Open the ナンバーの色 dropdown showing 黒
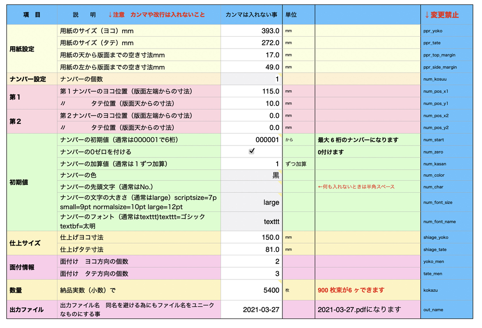Screen dimensions: 482x328 pyautogui.click(x=252, y=175)
